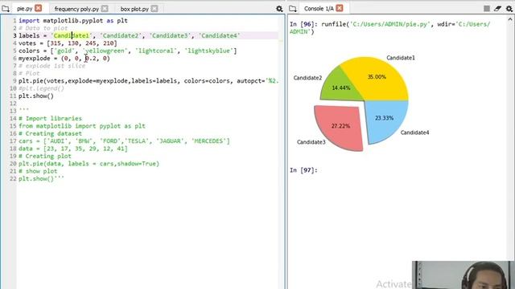The height and width of the screenshot is (289, 515).
Task: Switch to the box plot.py tab
Action: [134, 9]
